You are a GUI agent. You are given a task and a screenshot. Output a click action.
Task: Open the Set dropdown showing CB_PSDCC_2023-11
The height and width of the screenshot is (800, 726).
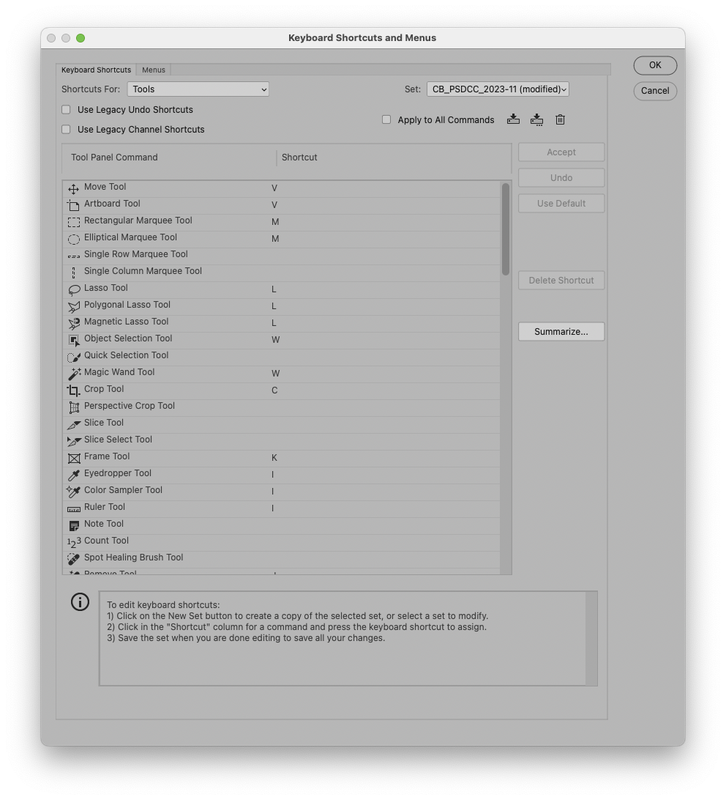pyautogui.click(x=497, y=89)
